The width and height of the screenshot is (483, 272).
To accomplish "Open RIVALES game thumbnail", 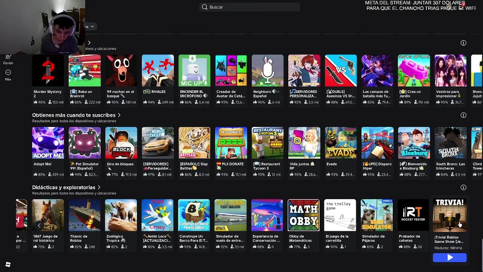I will point(158,71).
